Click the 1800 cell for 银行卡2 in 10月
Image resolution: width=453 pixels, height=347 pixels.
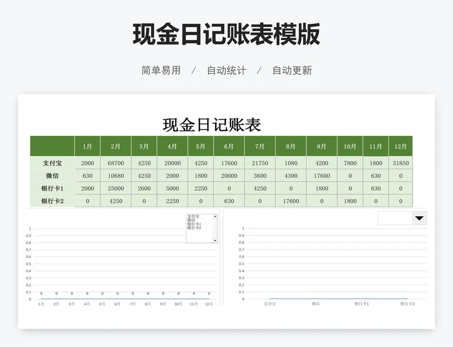pos(350,201)
